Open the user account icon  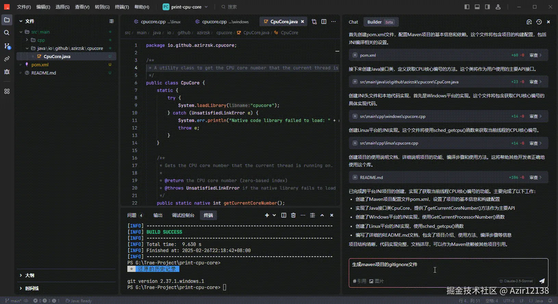[498, 7]
